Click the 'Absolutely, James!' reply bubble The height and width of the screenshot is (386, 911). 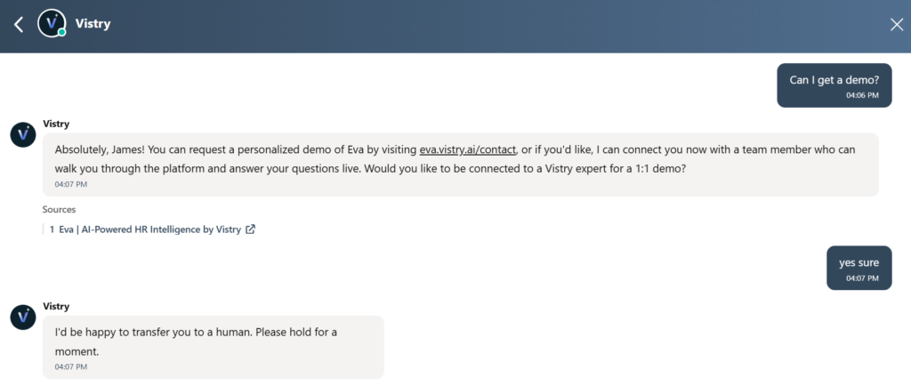(460, 158)
